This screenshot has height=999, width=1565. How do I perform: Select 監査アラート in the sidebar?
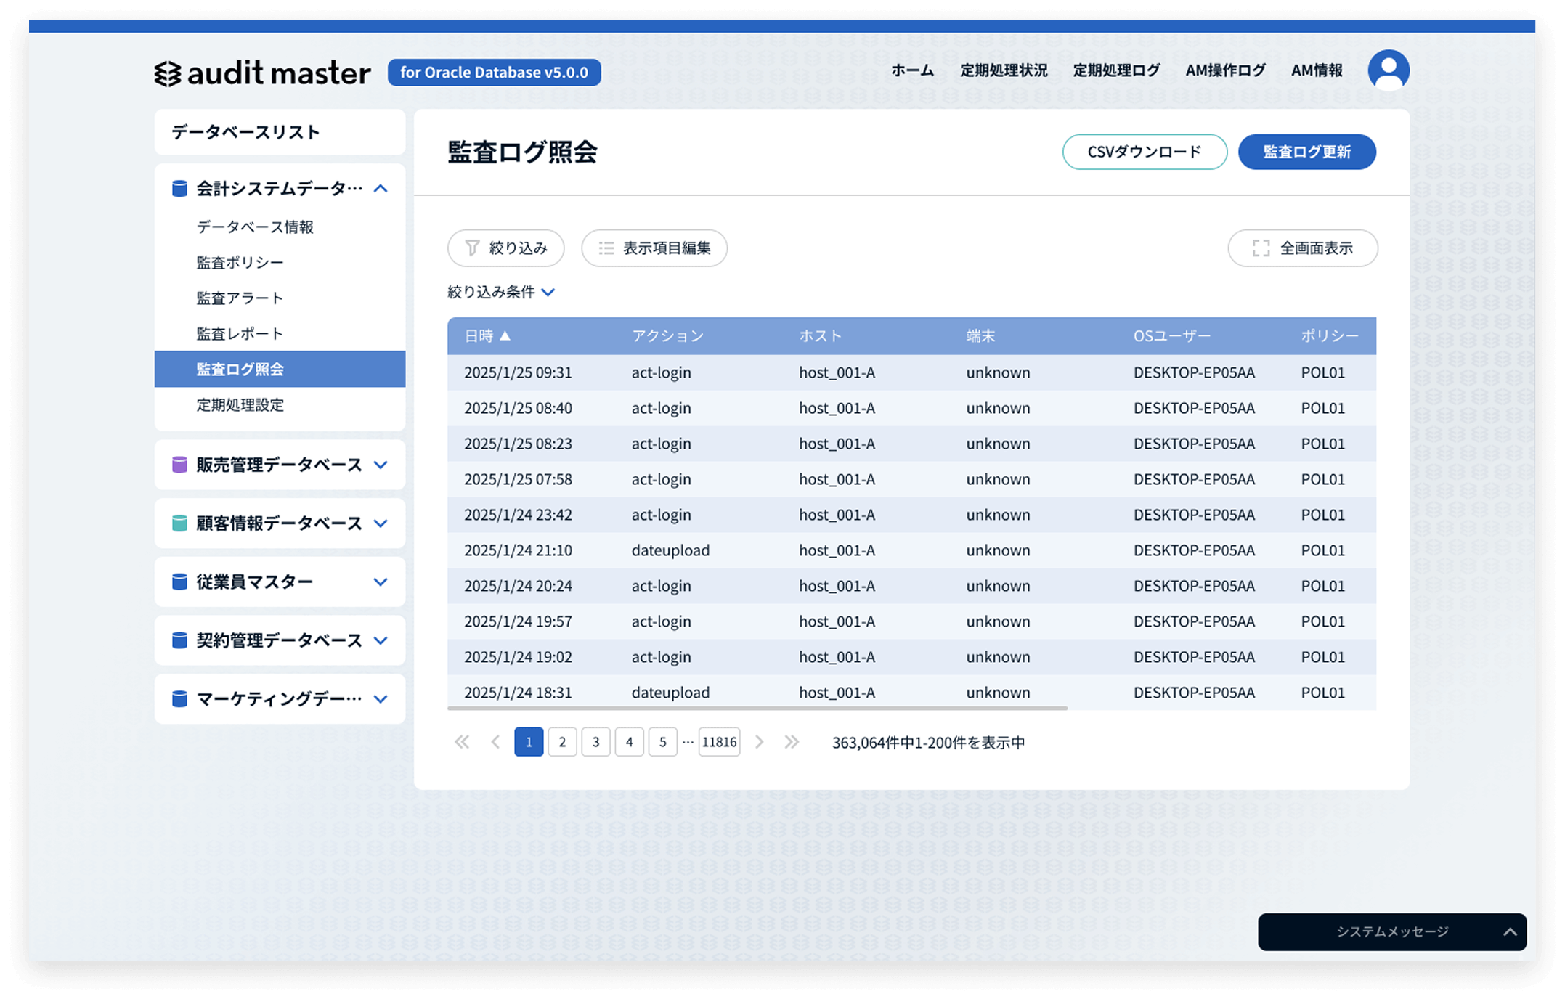pos(240,298)
